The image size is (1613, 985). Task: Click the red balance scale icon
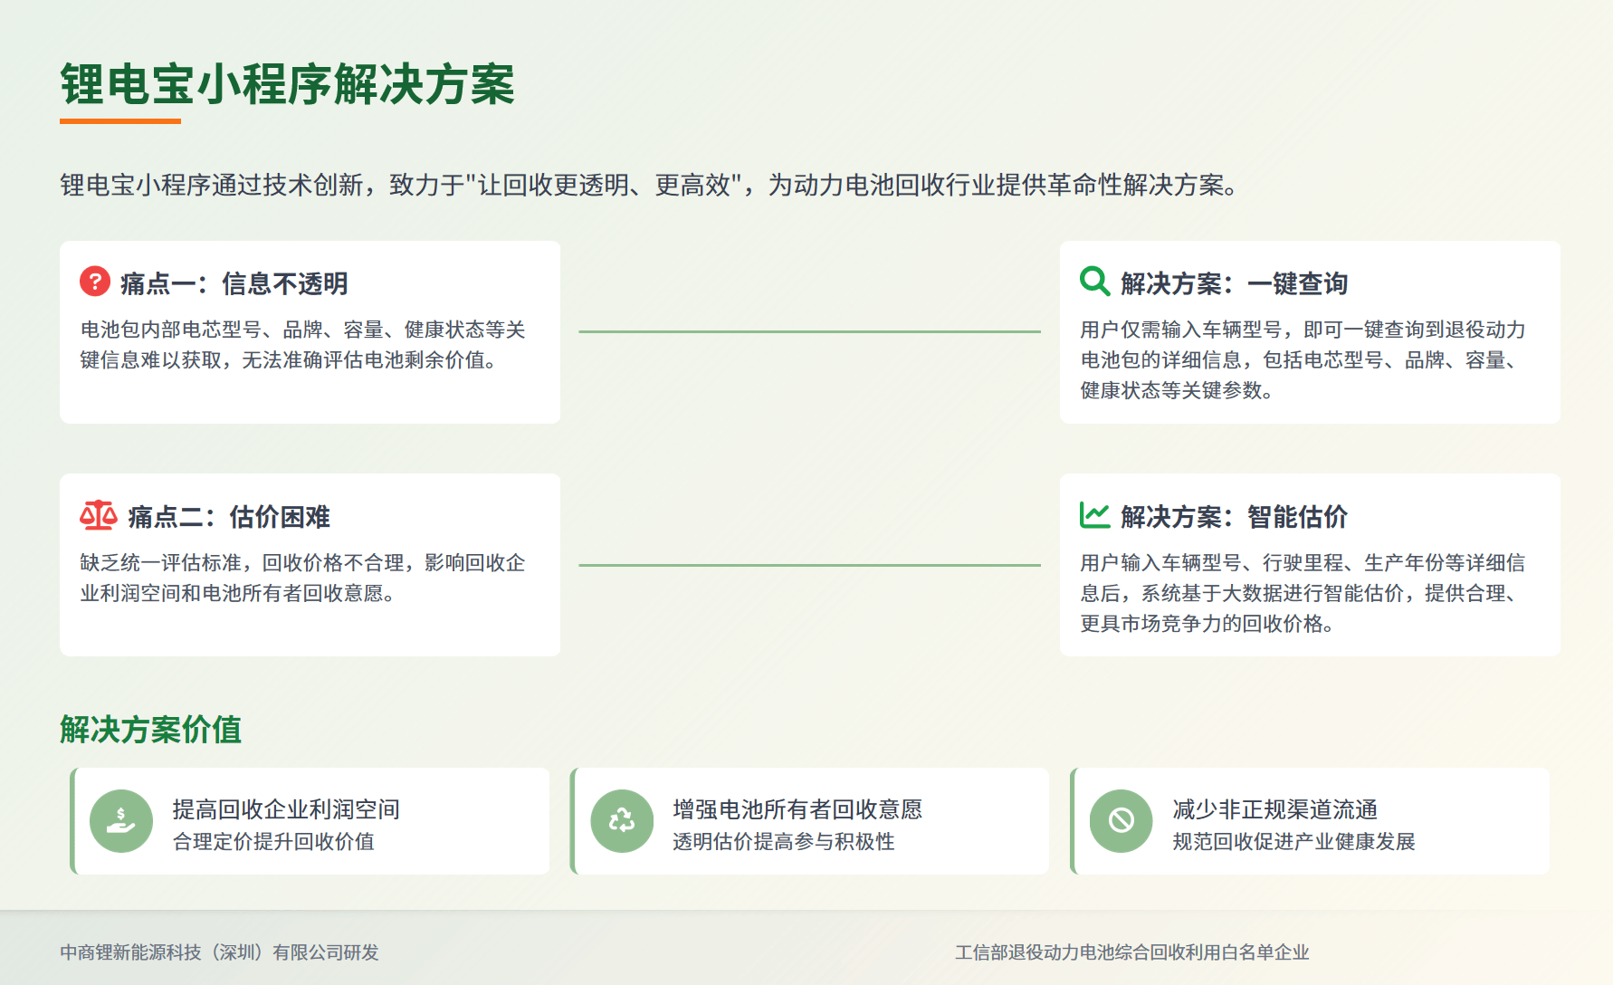coord(98,515)
